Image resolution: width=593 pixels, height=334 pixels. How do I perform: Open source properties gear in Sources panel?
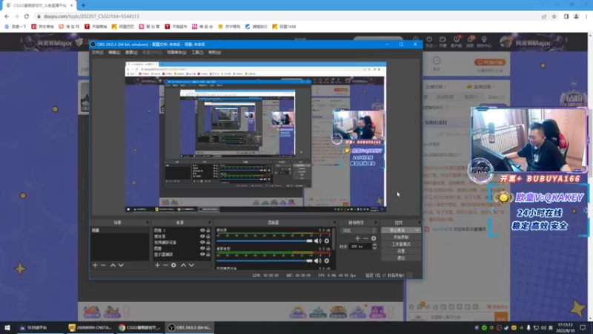coord(173,266)
